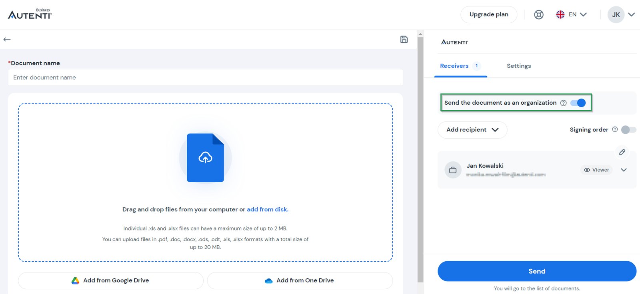The height and width of the screenshot is (294, 640).
Task: Click the Upgrade plan button
Action: tap(489, 14)
